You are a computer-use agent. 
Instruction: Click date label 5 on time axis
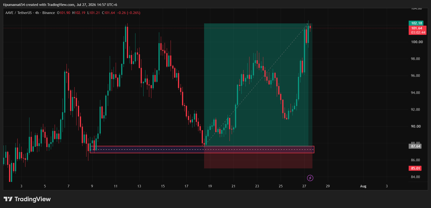[45, 186]
